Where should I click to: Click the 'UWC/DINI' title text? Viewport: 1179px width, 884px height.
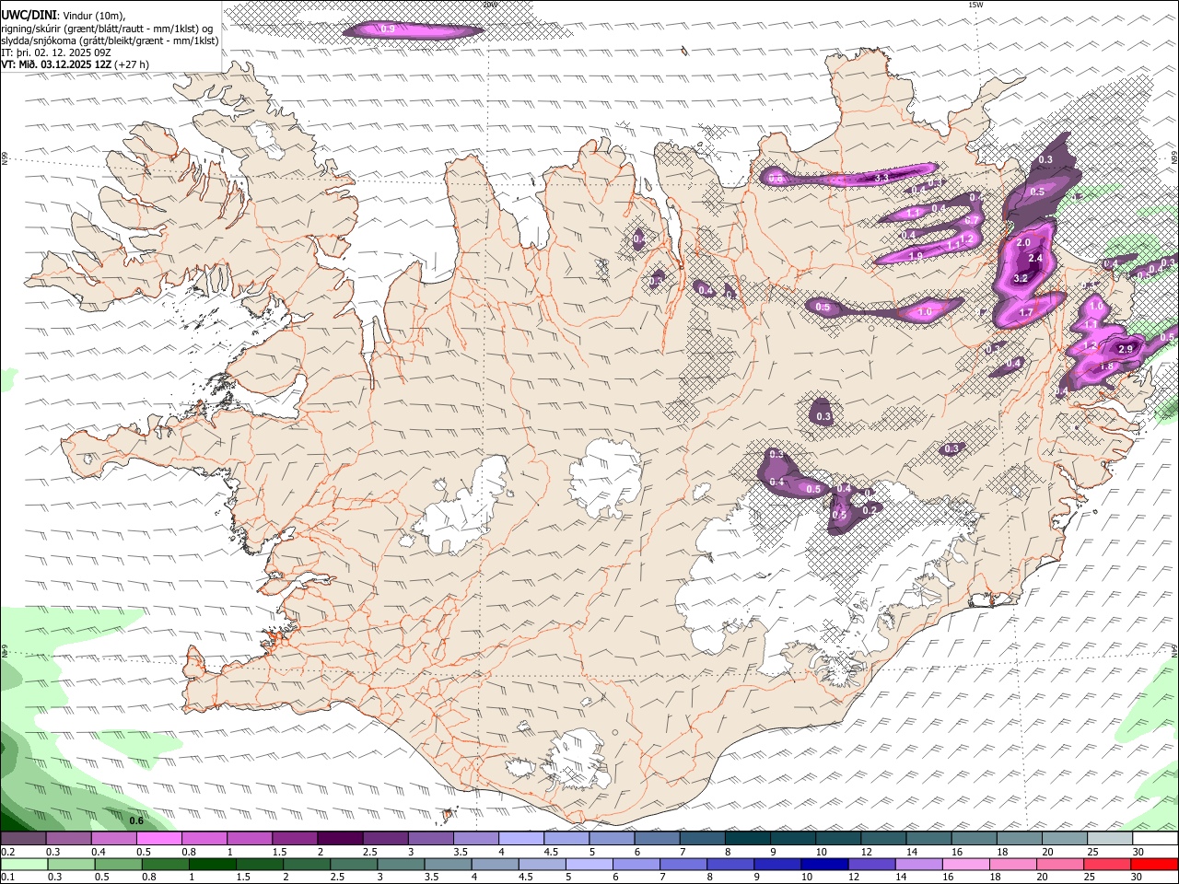pyautogui.click(x=29, y=15)
